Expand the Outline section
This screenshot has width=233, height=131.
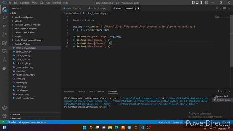coord(35,114)
